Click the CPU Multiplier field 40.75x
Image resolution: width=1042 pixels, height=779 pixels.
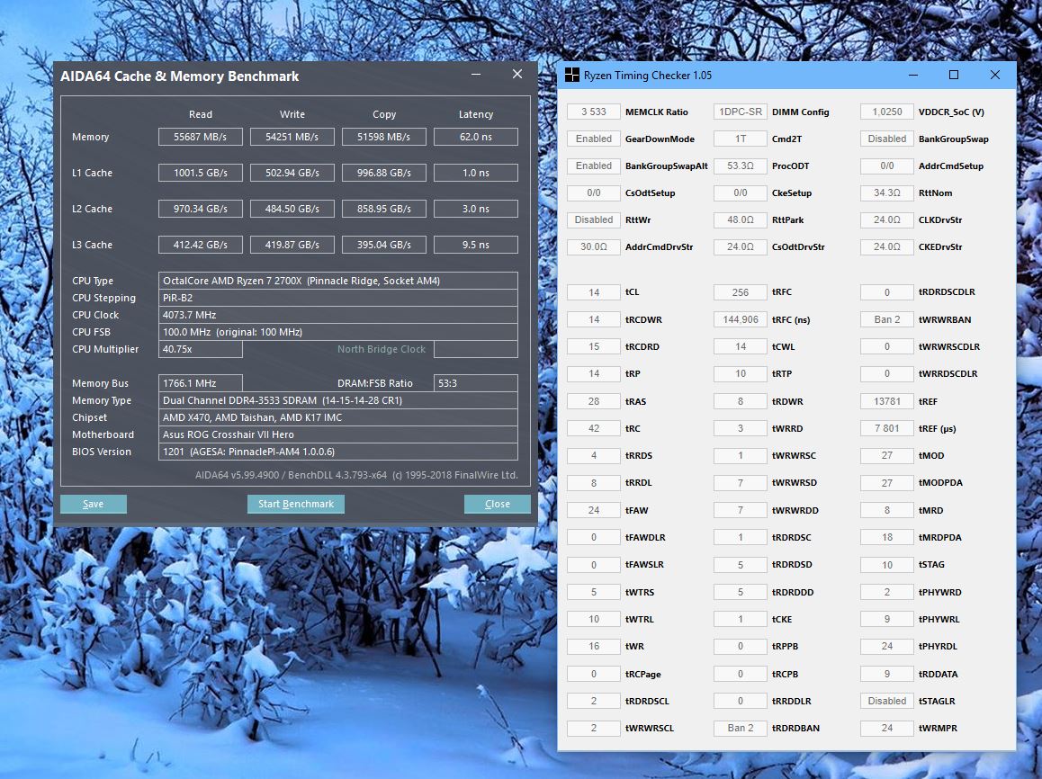[200, 349]
